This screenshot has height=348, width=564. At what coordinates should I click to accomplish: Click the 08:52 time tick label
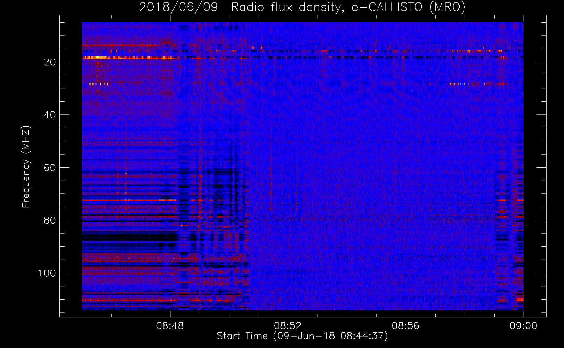(x=288, y=326)
